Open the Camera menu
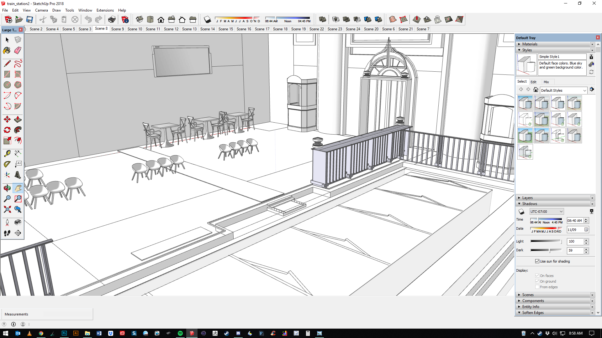This screenshot has width=602, height=338. [x=41, y=10]
